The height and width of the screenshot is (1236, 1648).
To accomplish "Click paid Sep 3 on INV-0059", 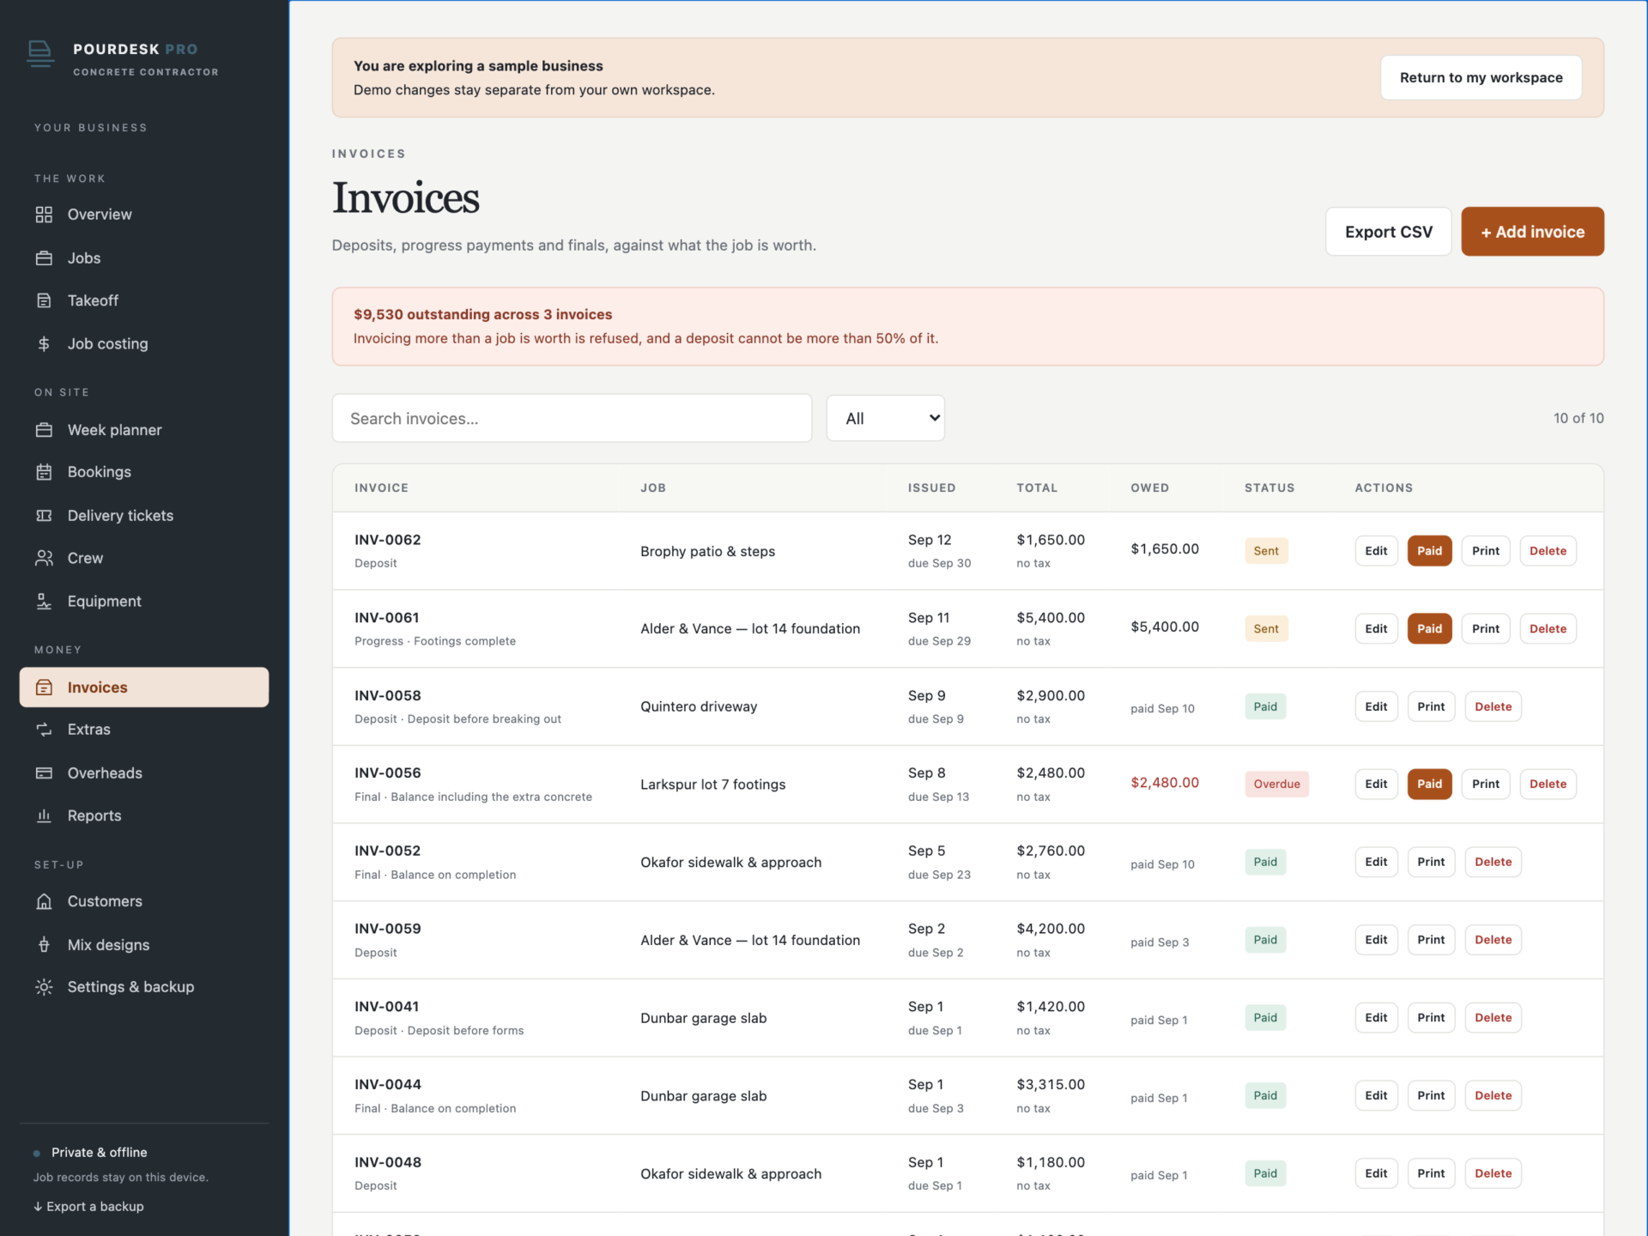I will [1160, 942].
